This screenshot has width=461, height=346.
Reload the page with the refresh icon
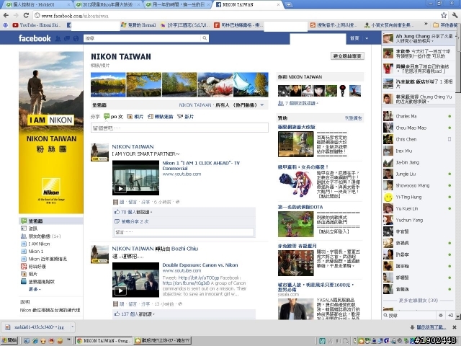[26, 15]
